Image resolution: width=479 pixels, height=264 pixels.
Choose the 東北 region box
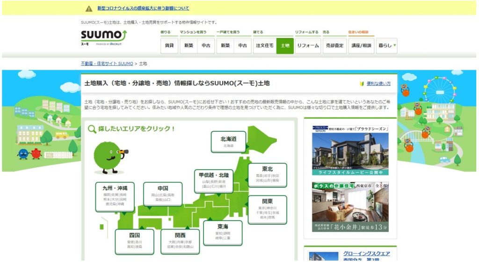267,175
